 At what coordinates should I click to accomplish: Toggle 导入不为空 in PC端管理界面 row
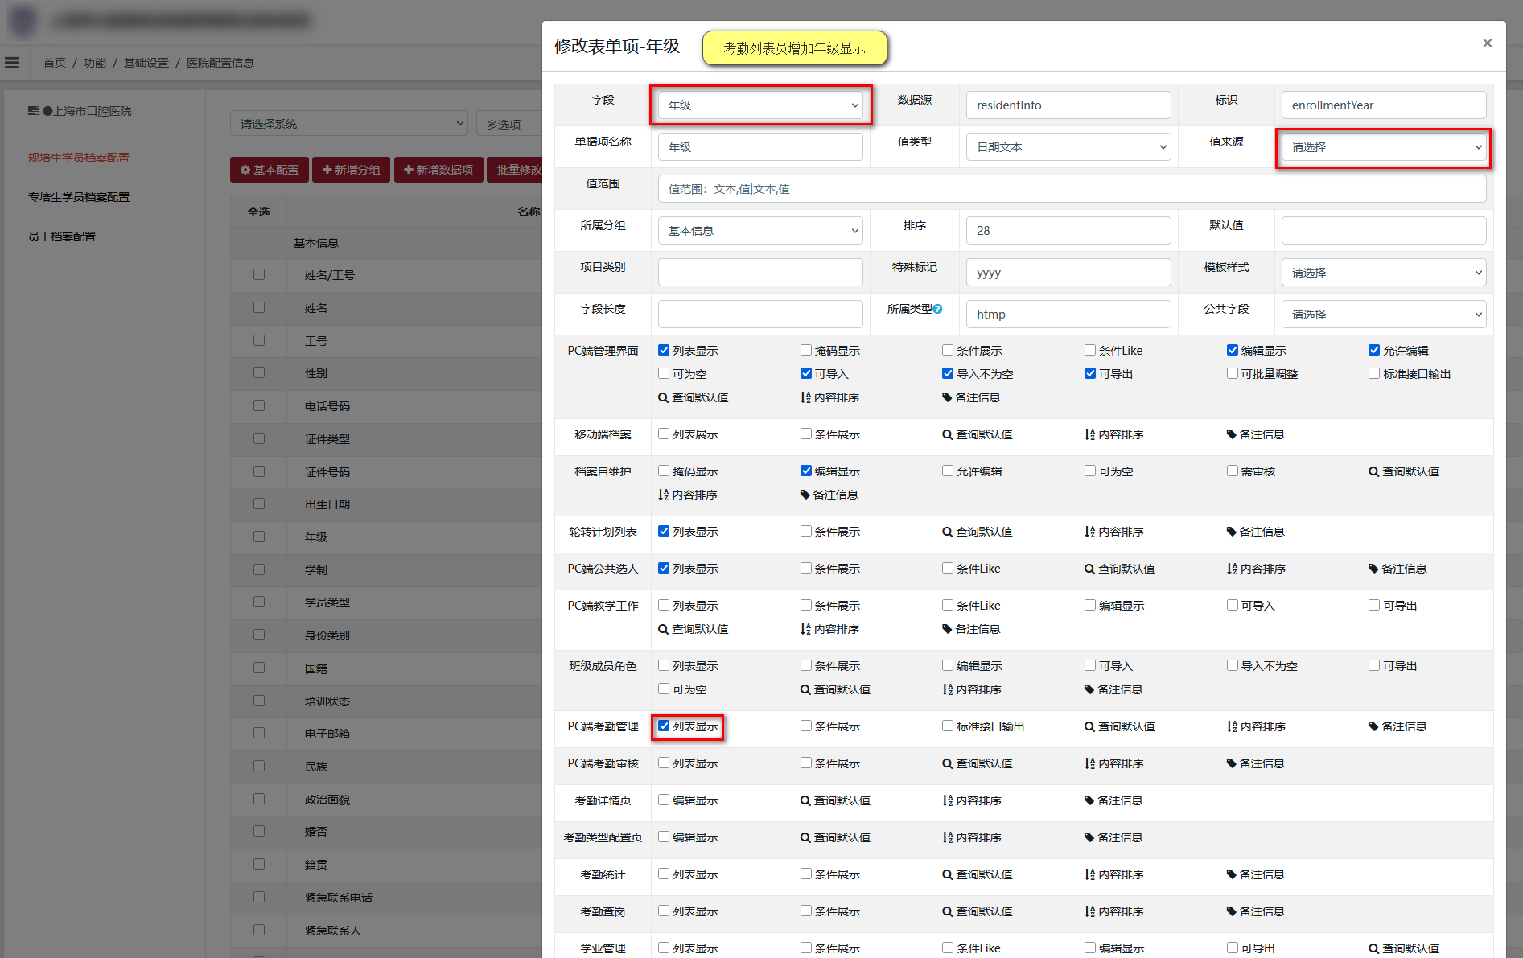tap(948, 373)
